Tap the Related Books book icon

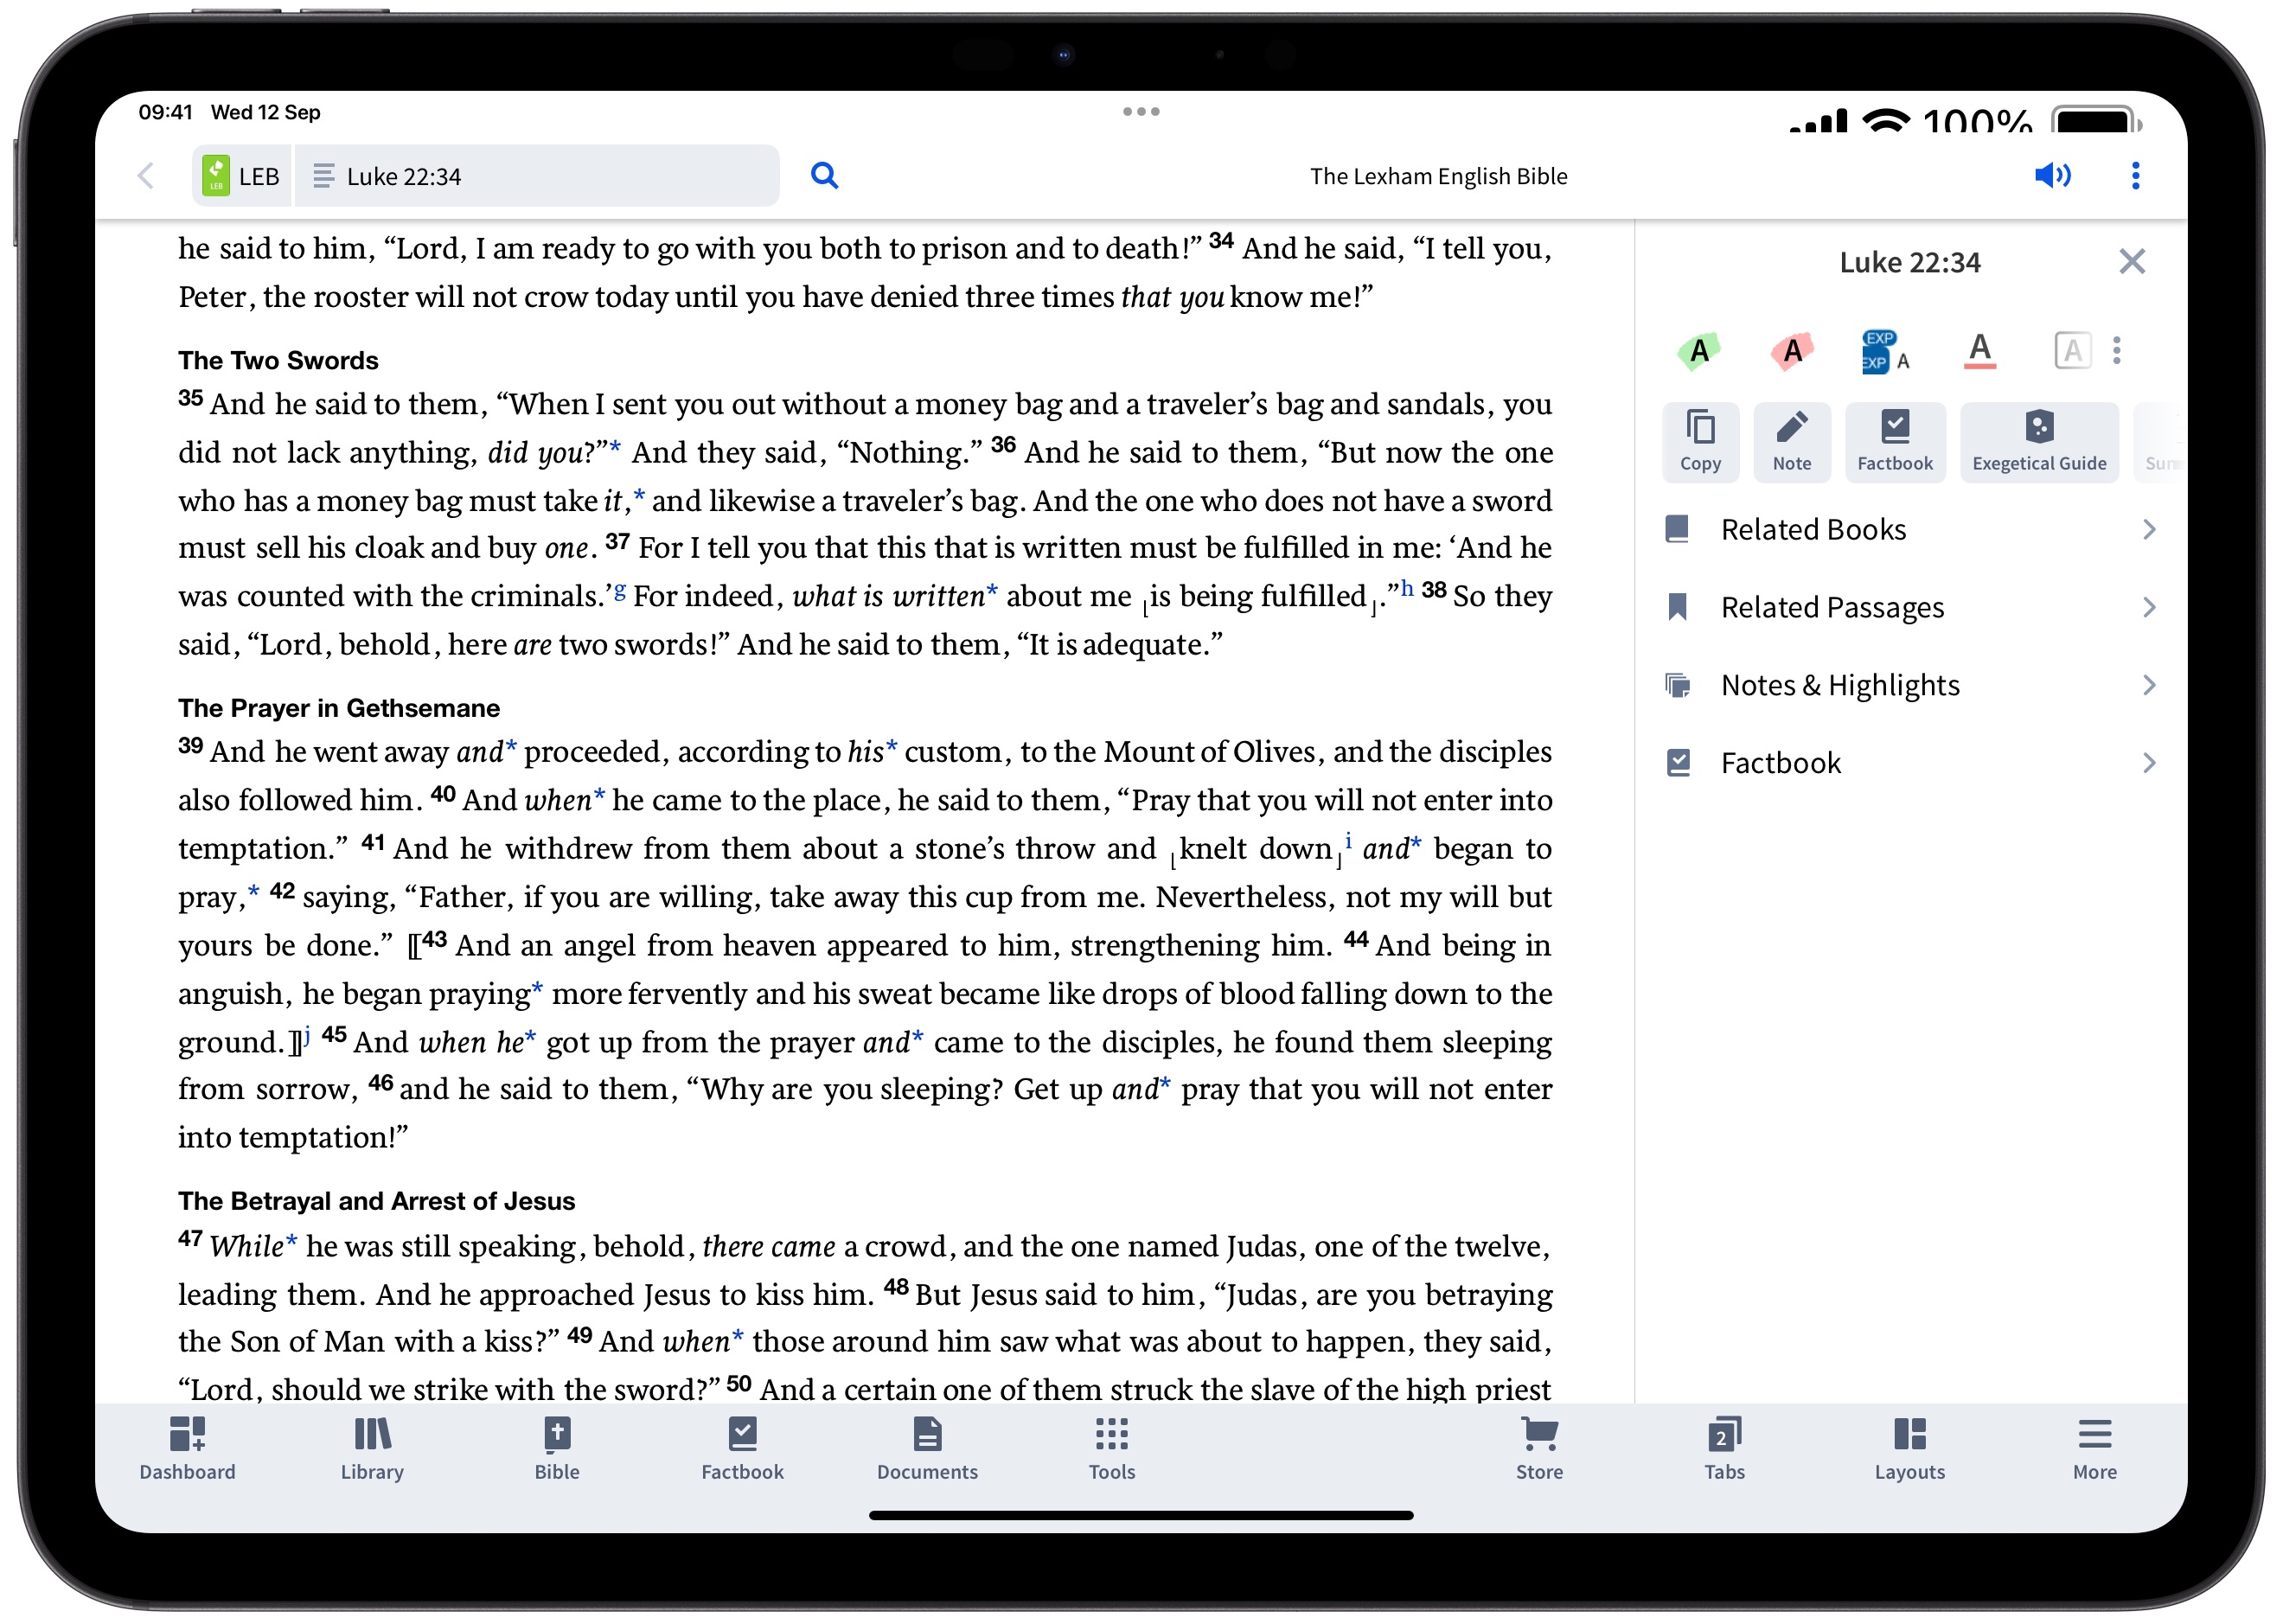(1677, 530)
